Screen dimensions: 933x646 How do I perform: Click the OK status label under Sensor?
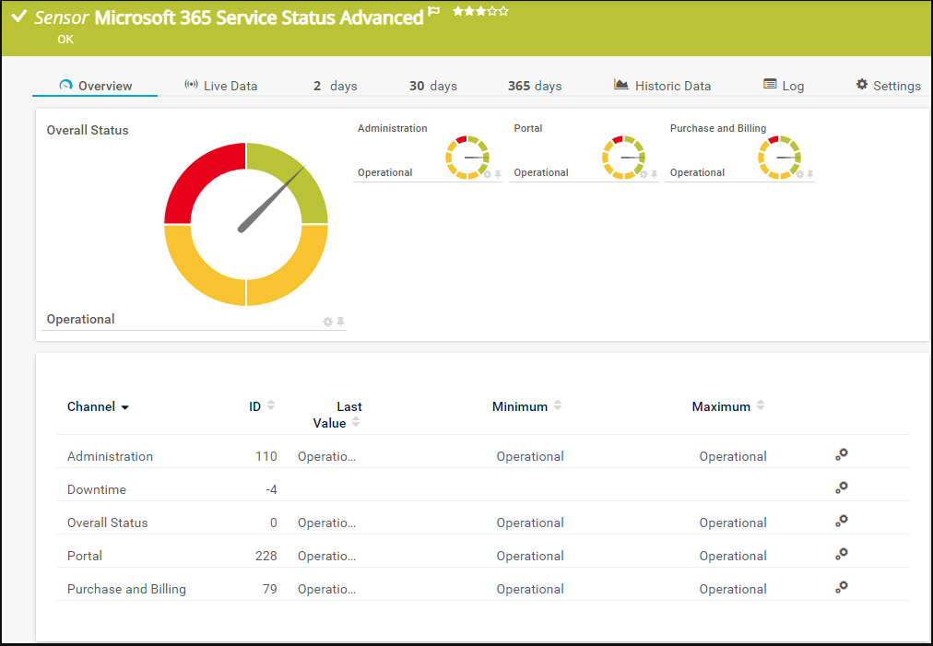click(65, 39)
